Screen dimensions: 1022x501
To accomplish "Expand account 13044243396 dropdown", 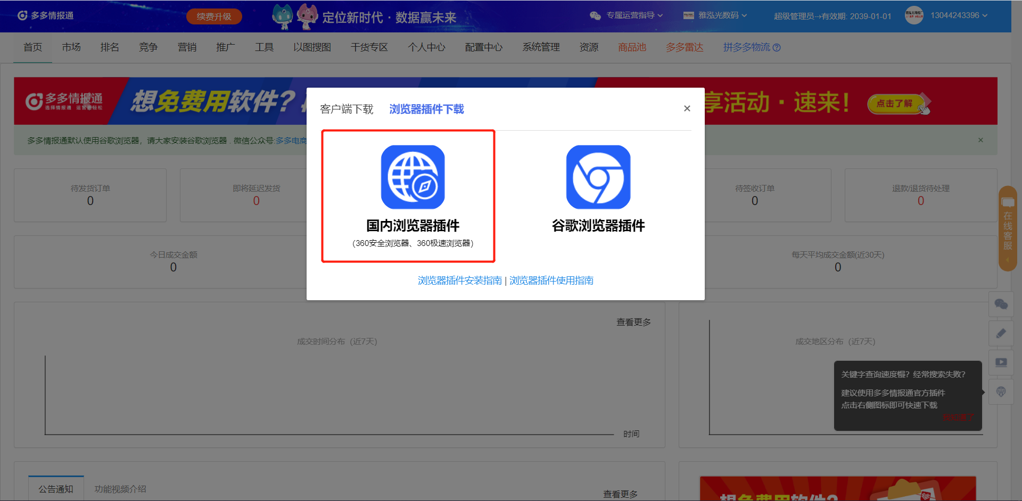I will click(959, 15).
